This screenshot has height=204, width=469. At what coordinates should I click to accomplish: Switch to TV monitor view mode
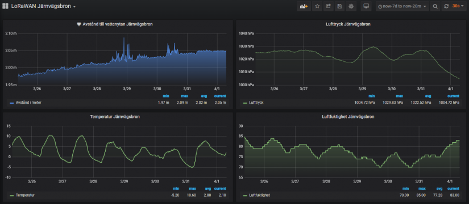pyautogui.click(x=366, y=6)
